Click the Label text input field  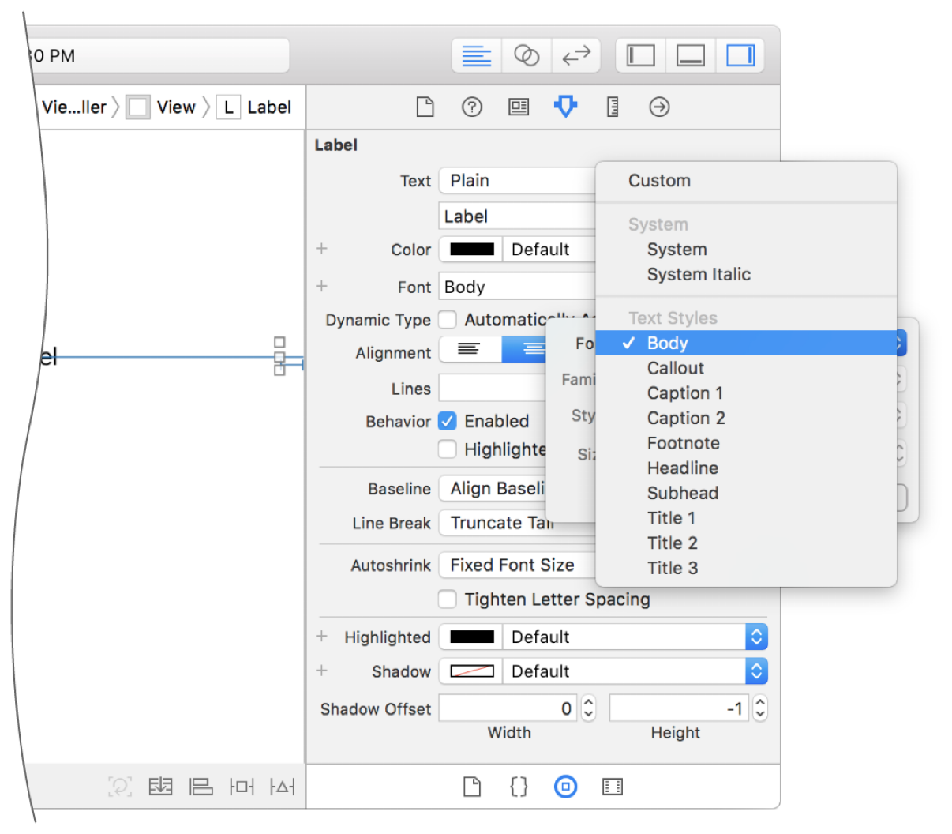[x=517, y=216]
